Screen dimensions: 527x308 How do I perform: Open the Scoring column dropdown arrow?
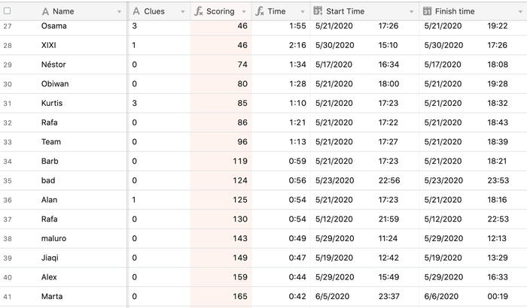click(244, 12)
